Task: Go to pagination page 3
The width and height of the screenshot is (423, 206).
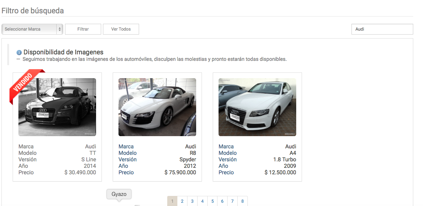Action: [192, 201]
